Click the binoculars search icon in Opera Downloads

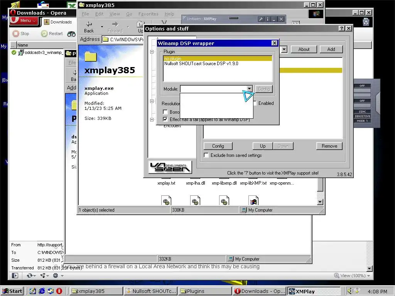coord(71,34)
